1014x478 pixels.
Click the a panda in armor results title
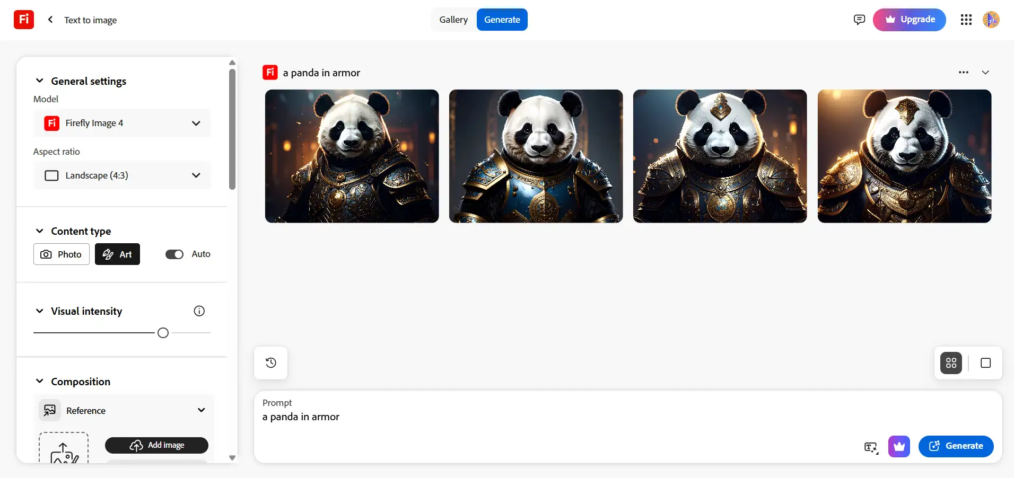321,73
